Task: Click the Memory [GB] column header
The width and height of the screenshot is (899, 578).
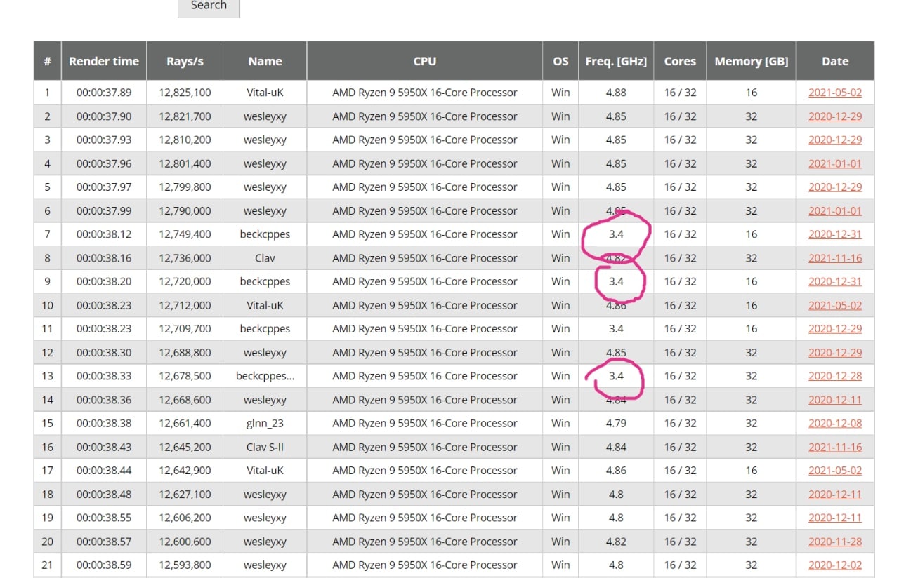Action: click(x=752, y=61)
